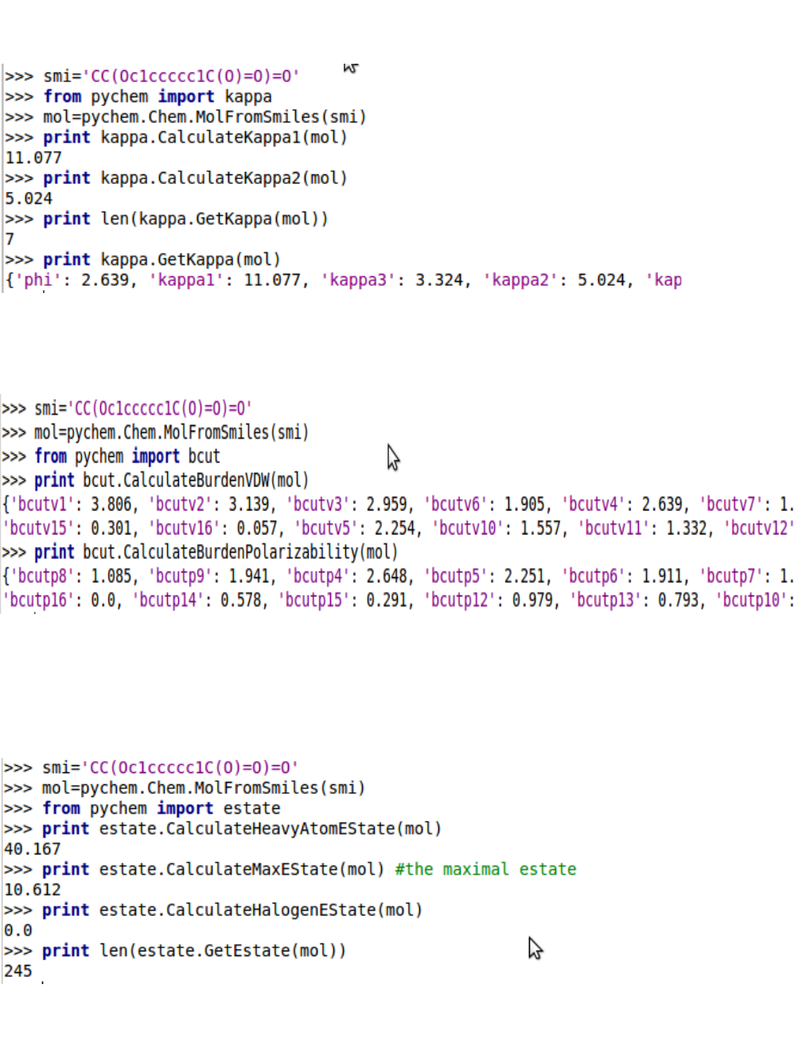Click the output value '40.167'

[x=33, y=850]
